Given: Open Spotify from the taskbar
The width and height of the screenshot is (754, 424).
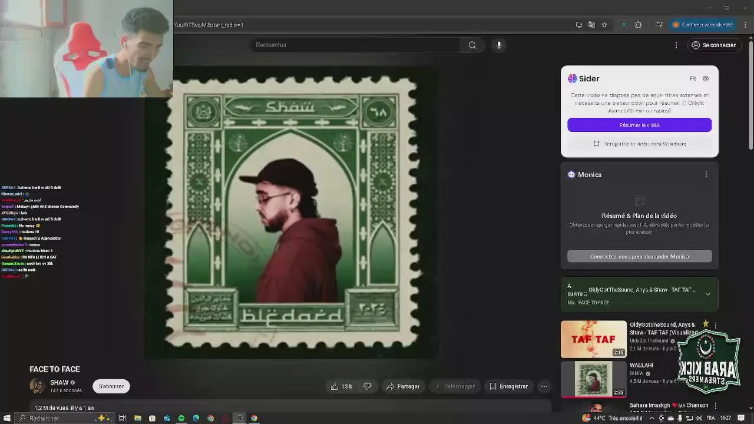Looking at the screenshot, I should [181, 418].
